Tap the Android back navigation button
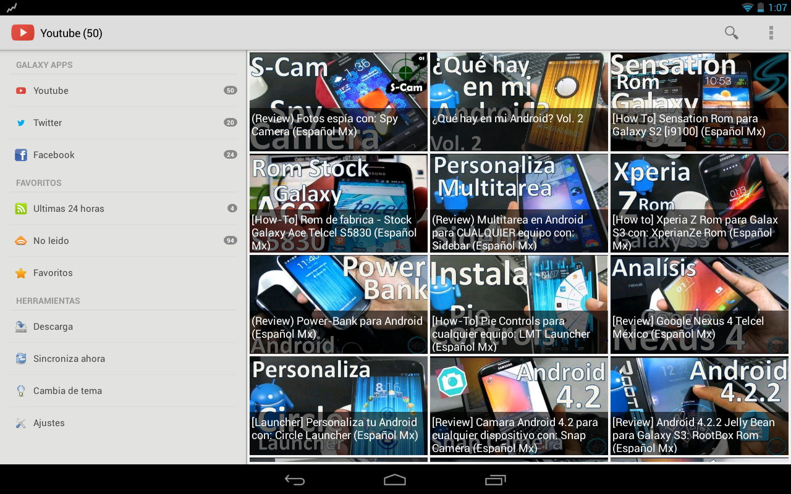The image size is (791, 494). click(x=295, y=480)
